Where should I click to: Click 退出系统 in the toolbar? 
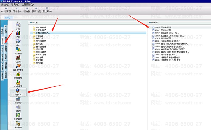coord(47,10)
